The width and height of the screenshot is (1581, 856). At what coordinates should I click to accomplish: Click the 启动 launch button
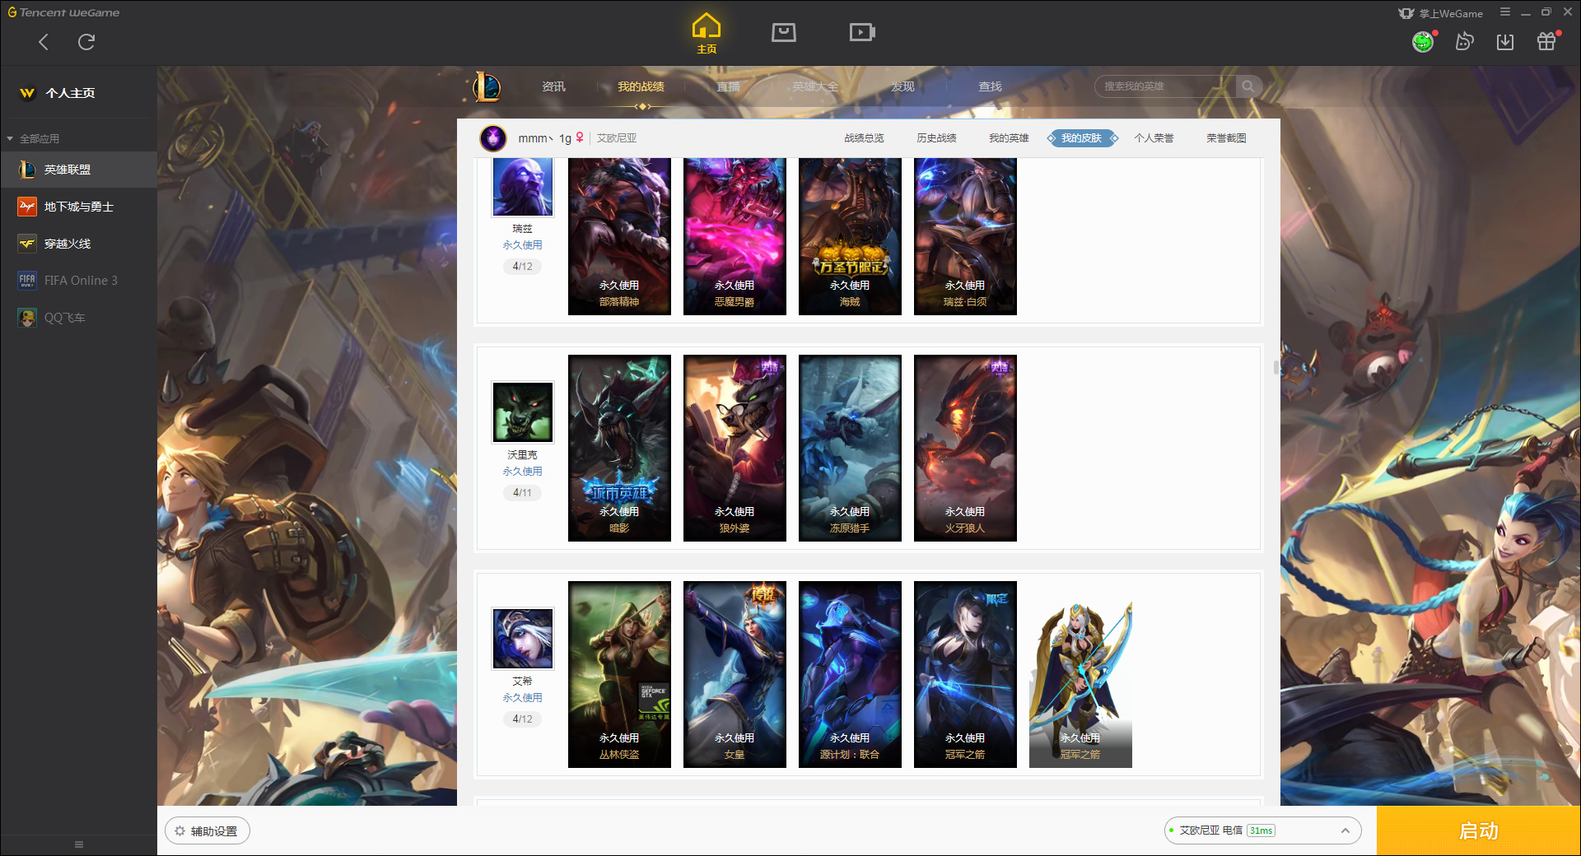1478,830
